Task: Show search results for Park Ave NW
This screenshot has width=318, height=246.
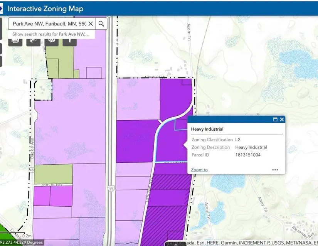Action: point(51,34)
